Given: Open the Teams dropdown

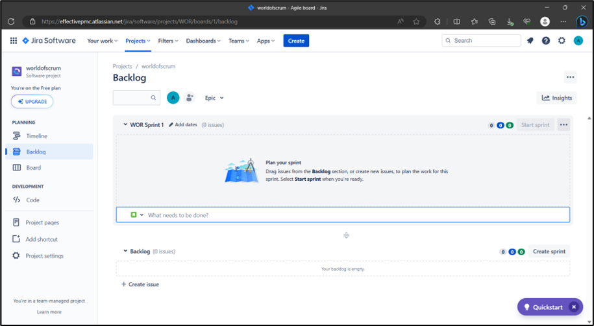Looking at the screenshot, I should 239,41.
